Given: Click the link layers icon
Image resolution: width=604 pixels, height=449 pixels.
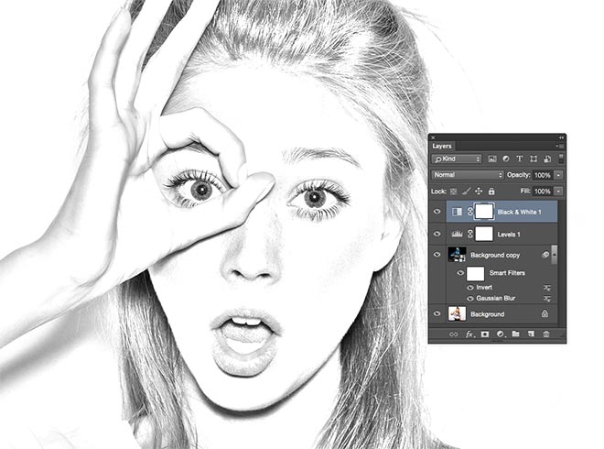Looking at the screenshot, I should pyautogui.click(x=453, y=334).
